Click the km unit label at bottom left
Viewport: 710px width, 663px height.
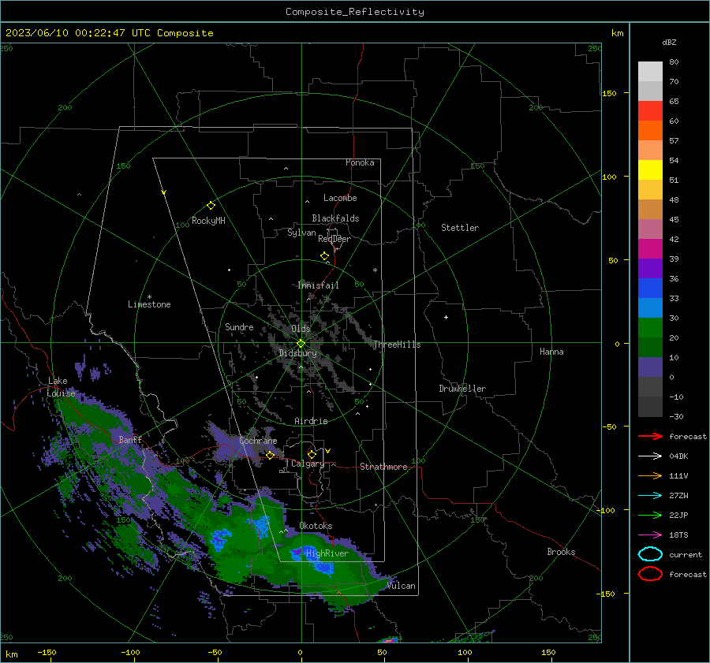click(11, 654)
